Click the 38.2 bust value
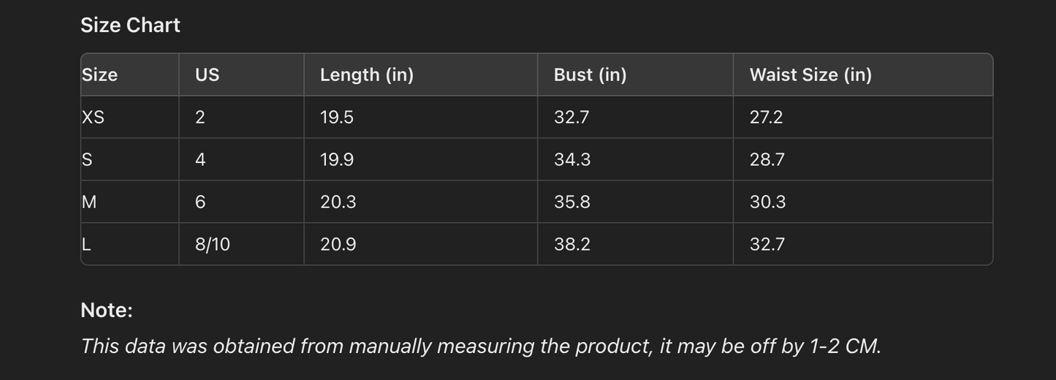The width and height of the screenshot is (1056, 380). 572,244
